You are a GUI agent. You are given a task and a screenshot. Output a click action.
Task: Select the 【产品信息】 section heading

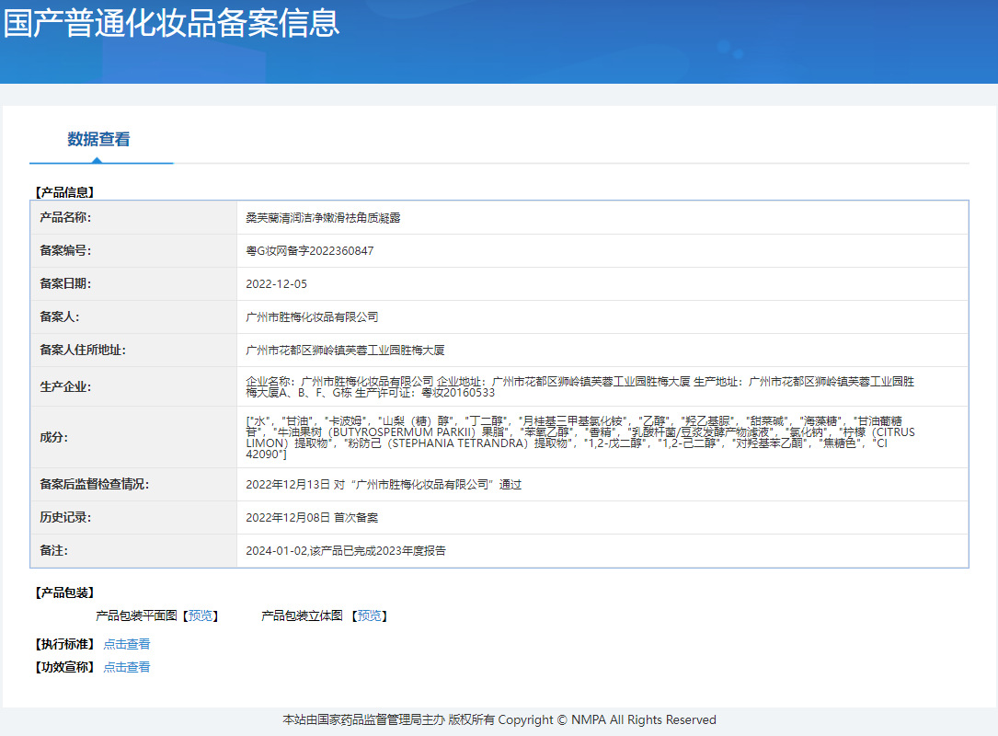coord(64,191)
